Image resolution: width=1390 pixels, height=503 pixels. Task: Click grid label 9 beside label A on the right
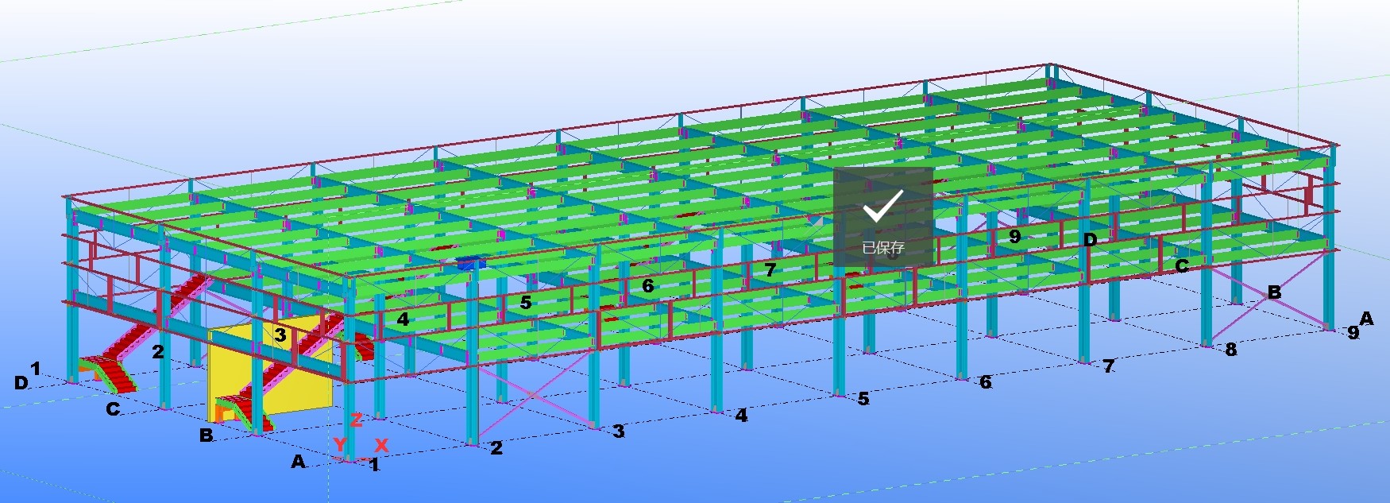pos(1353,333)
